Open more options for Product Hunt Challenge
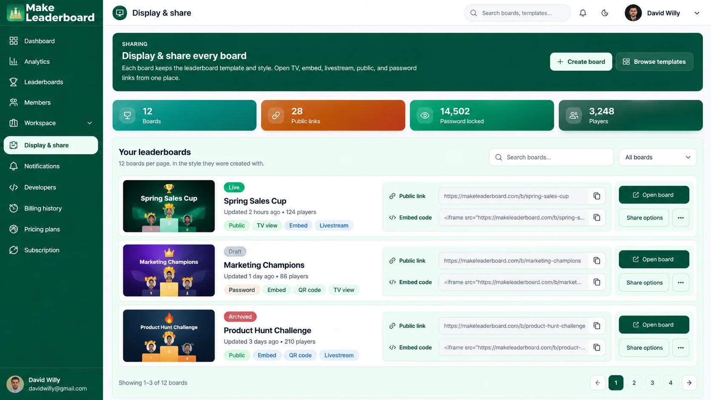The width and height of the screenshot is (711, 400). click(x=680, y=348)
